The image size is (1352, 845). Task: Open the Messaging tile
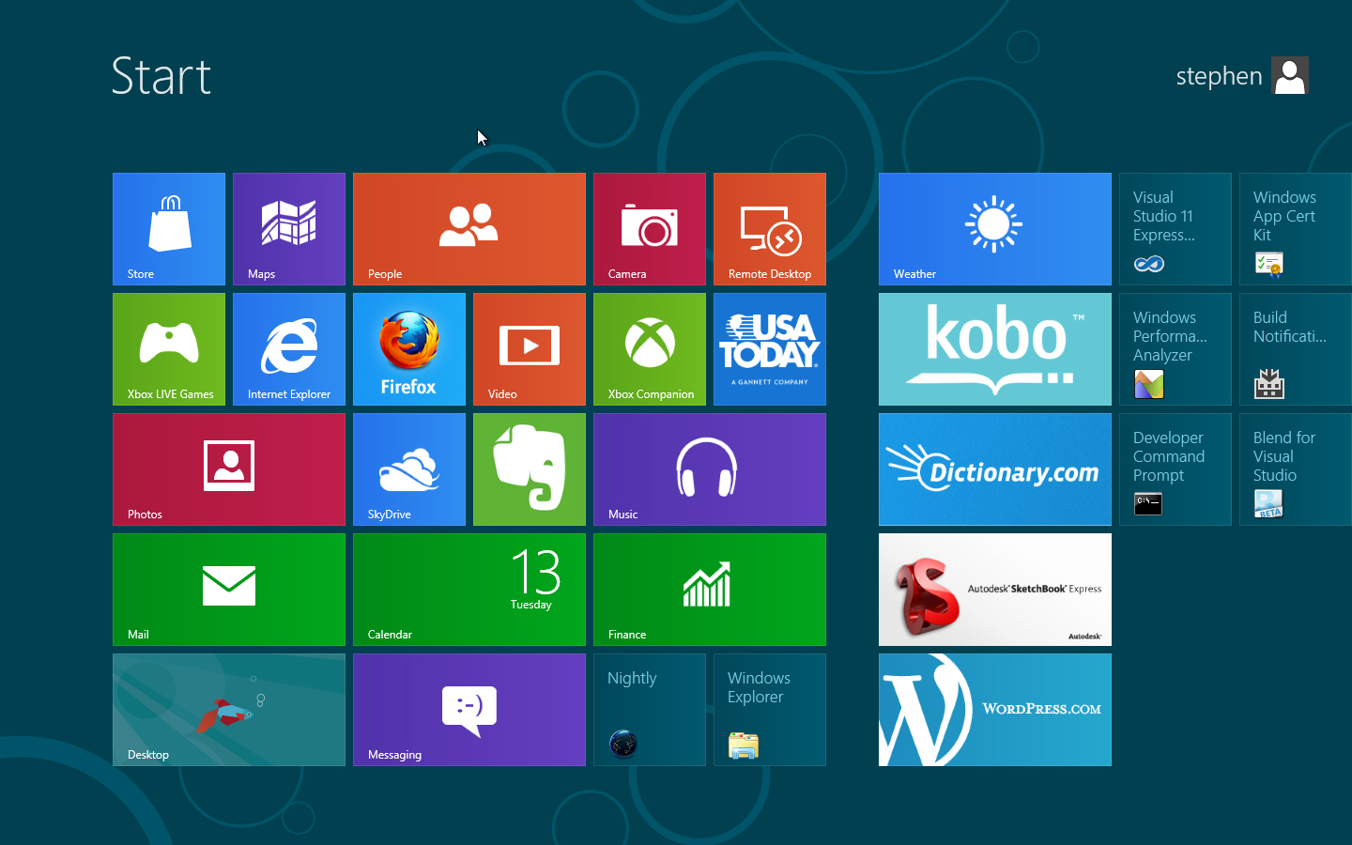(x=469, y=709)
